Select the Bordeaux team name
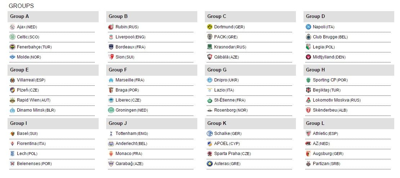Image resolution: width=400 pixels, height=178 pixels. tap(125, 47)
